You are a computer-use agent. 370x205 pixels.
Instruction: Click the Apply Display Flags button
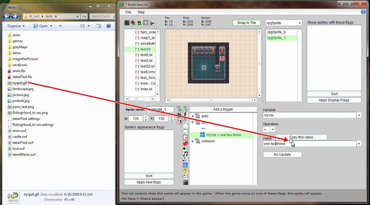point(334,100)
